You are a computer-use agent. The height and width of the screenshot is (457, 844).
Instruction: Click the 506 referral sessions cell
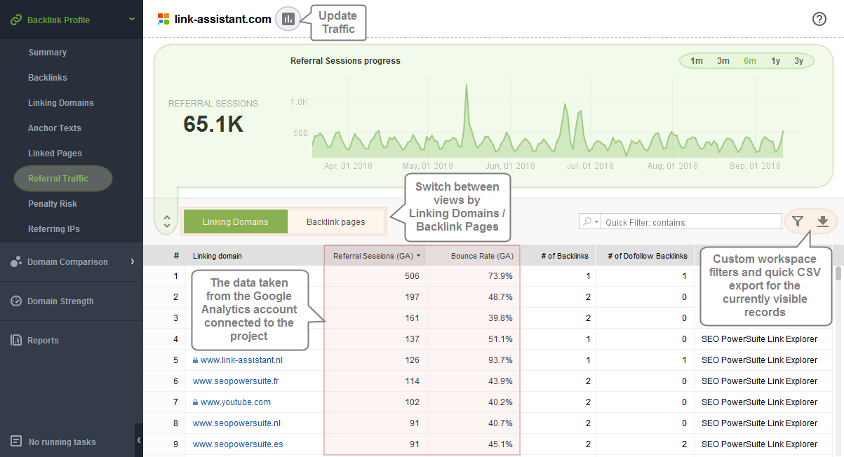coord(412,276)
